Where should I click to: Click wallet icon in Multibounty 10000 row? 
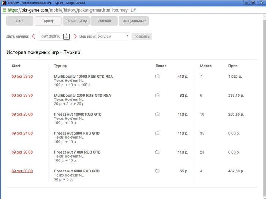coord(157,76)
